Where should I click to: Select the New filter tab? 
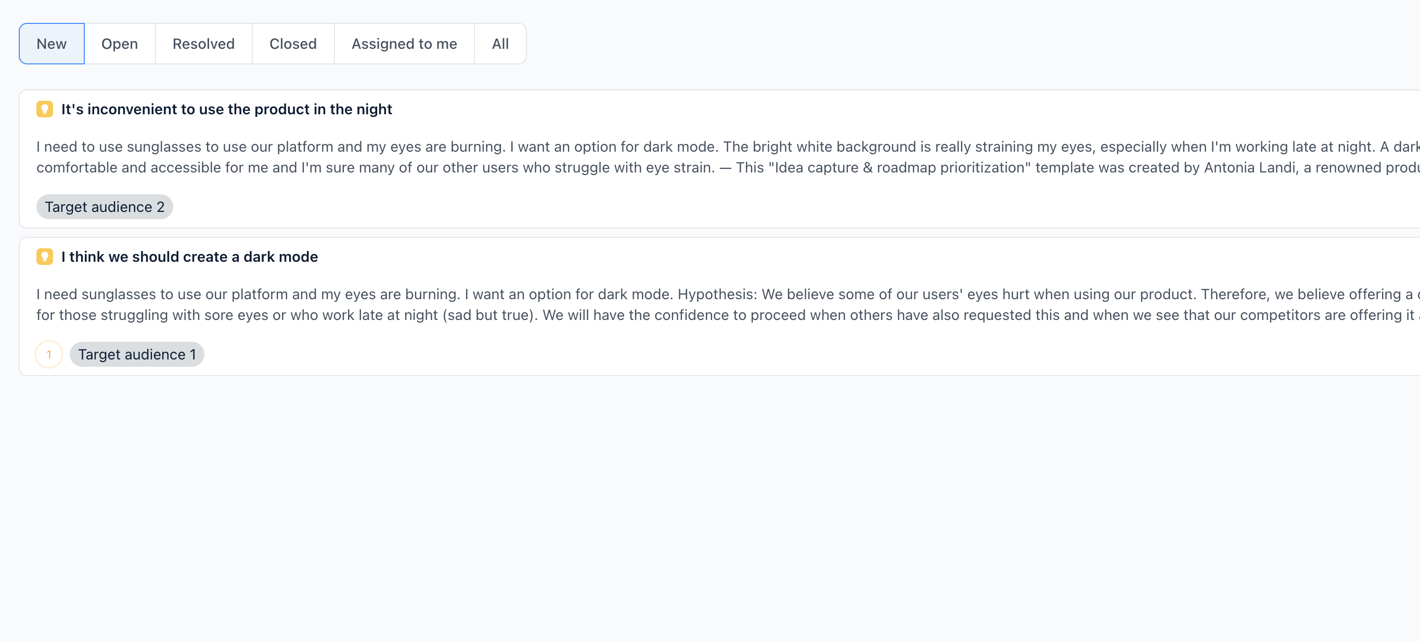pyautogui.click(x=51, y=44)
